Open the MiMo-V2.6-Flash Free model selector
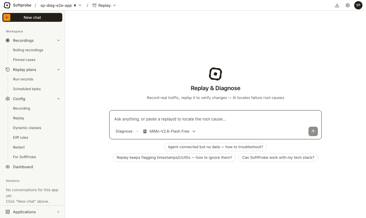The image size is (366, 218). click(169, 131)
